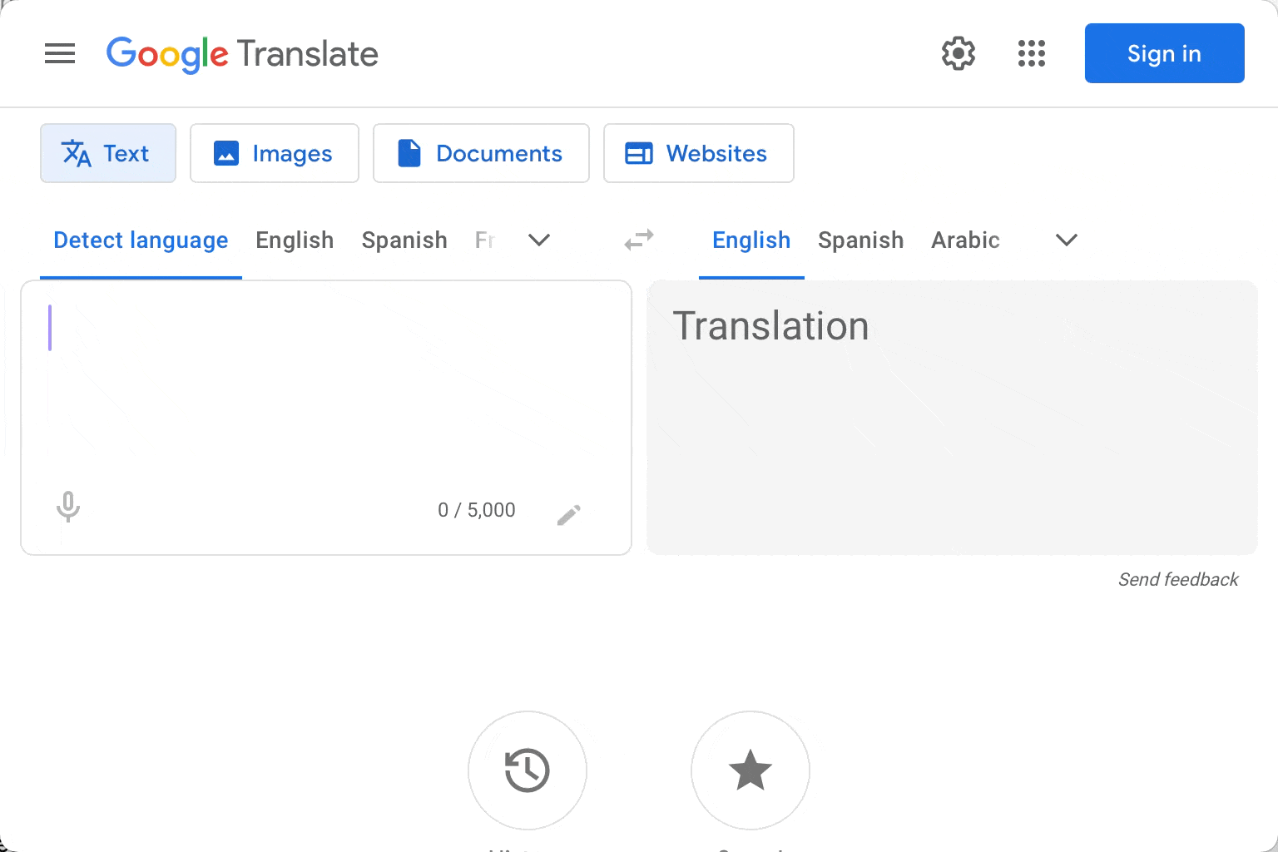Expand the source language list chevron
Viewport: 1278px width, 852px height.
(x=539, y=240)
